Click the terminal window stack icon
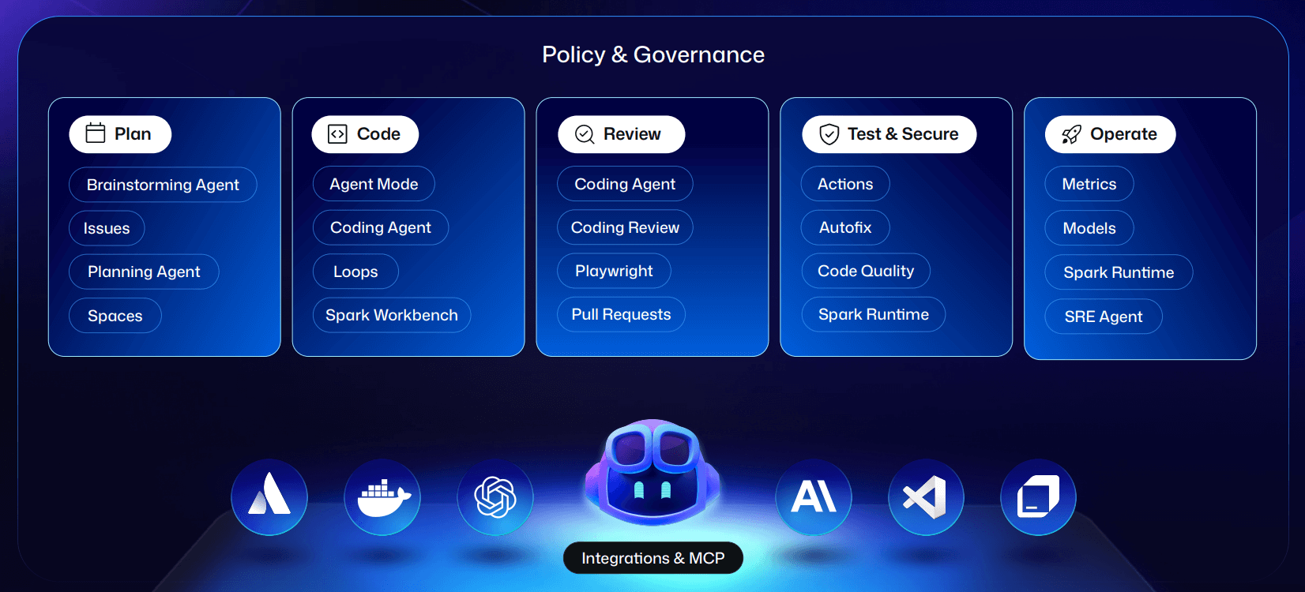Screen dimensions: 1305x592 point(1038,497)
